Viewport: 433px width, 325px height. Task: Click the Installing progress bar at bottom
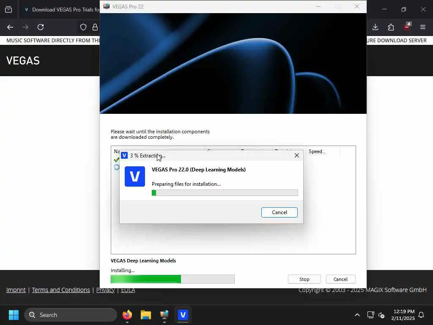[x=173, y=279]
